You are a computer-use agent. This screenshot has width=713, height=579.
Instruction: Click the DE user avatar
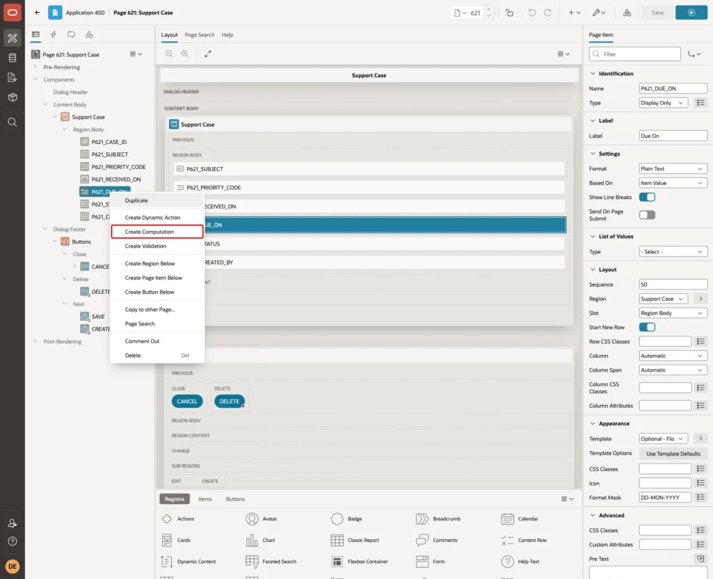point(13,566)
